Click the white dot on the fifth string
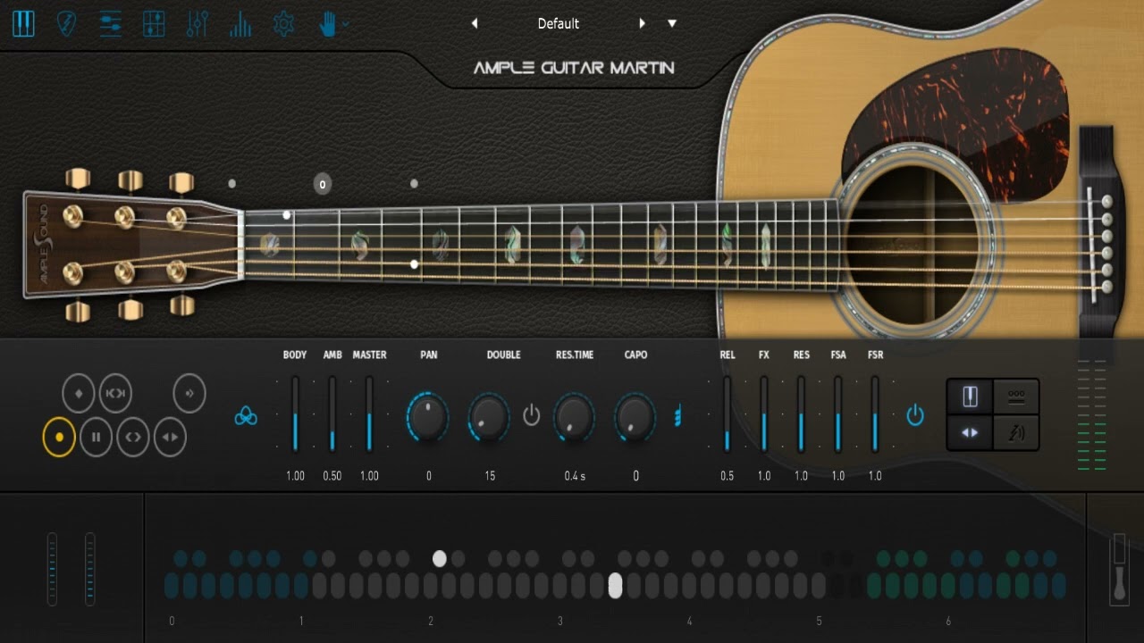Image resolution: width=1144 pixels, height=643 pixels. [414, 264]
